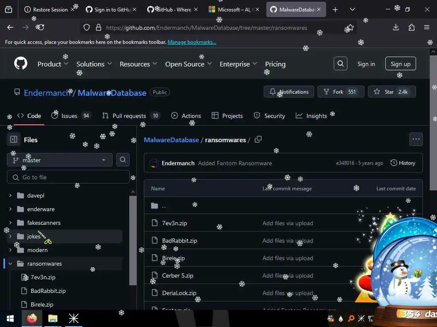Click the Pricing link
The width and height of the screenshot is (437, 327).
pyautogui.click(x=275, y=64)
